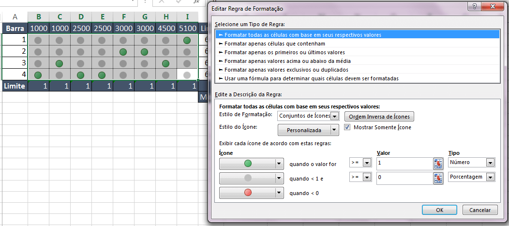Click the Limite value 1 under column B
The height and width of the screenshot is (226, 509).
point(39,86)
